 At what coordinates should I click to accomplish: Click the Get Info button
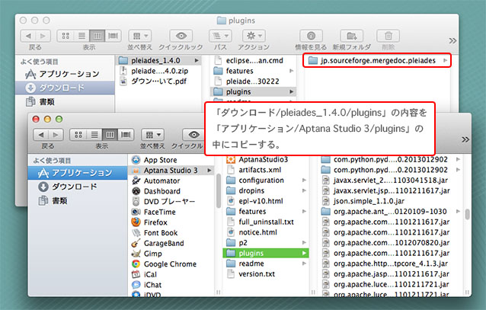311,36
